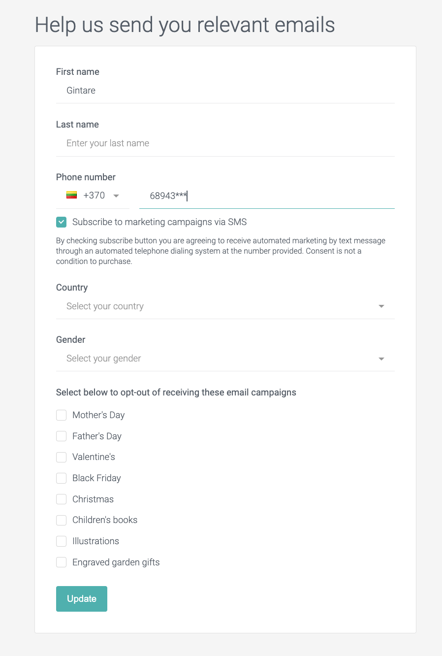Expand the Select your country dropdown
The image size is (442, 656).
tap(225, 306)
